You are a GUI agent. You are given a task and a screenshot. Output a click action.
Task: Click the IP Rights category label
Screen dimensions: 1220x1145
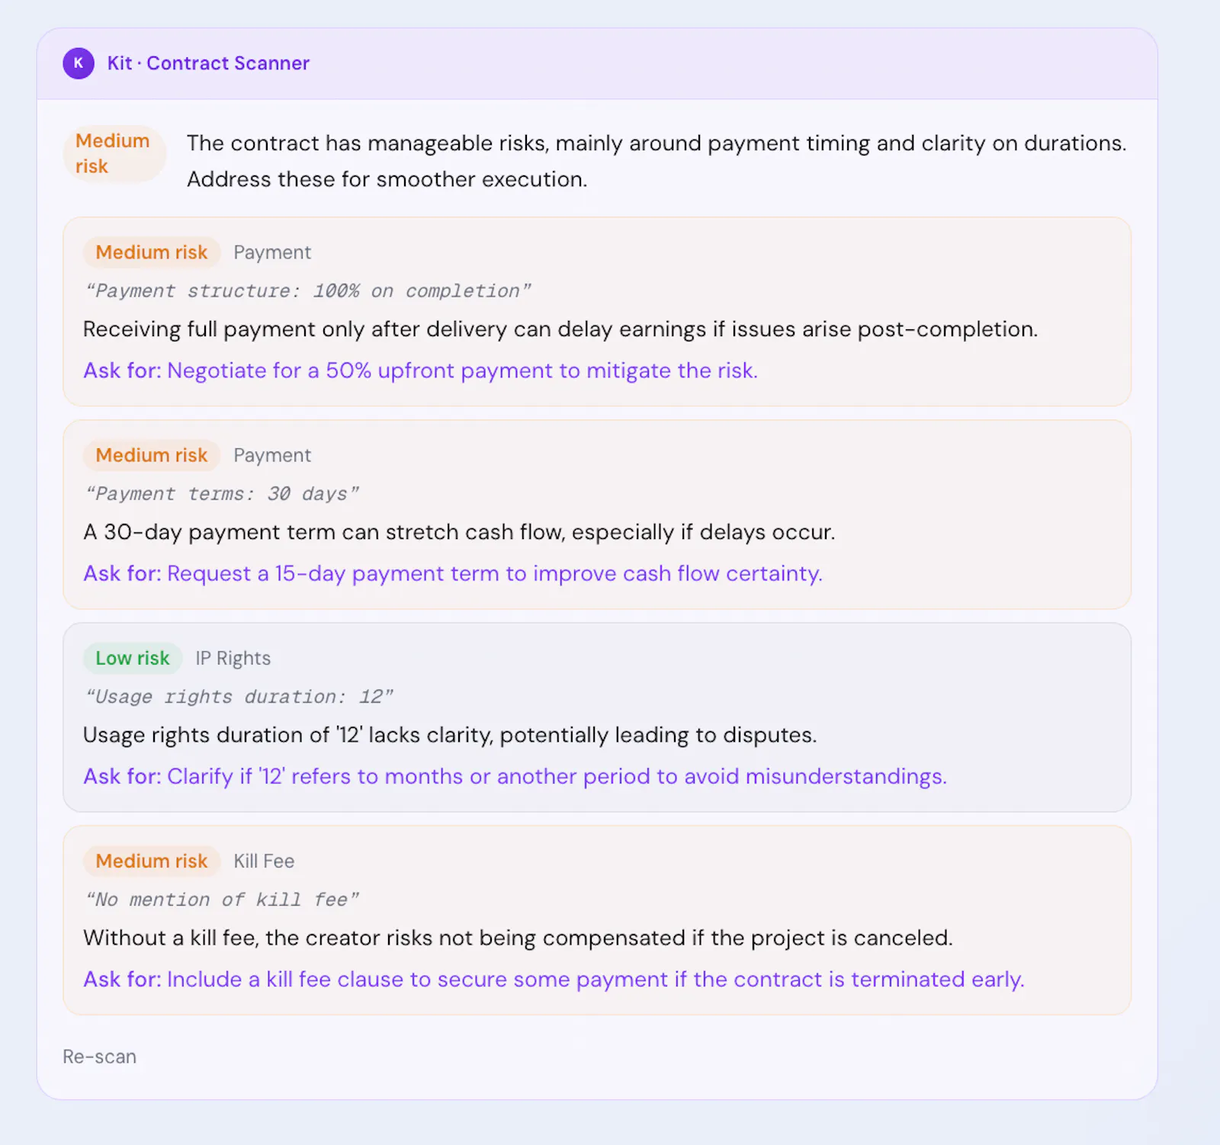(233, 658)
